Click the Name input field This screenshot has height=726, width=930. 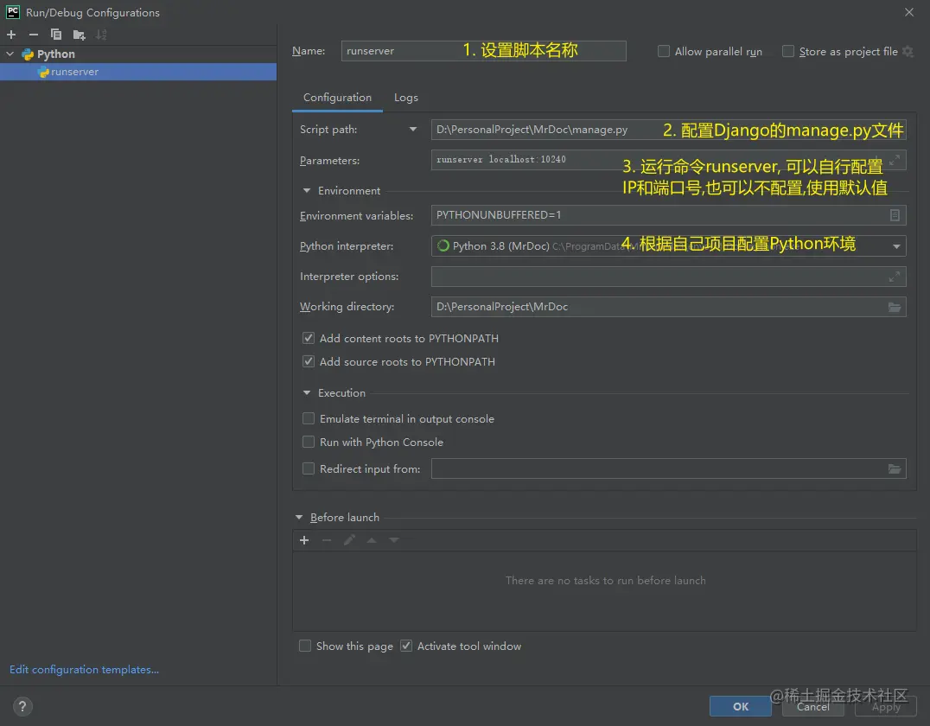click(x=483, y=51)
